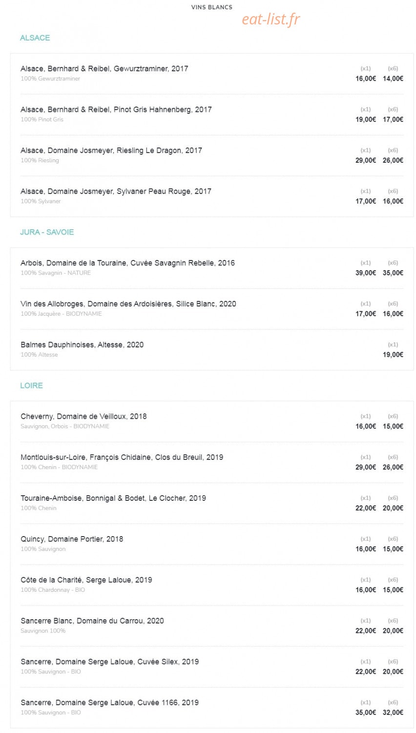
Task: Click the 19,00€ price for Balmes Dauphinoises
Action: click(x=393, y=355)
